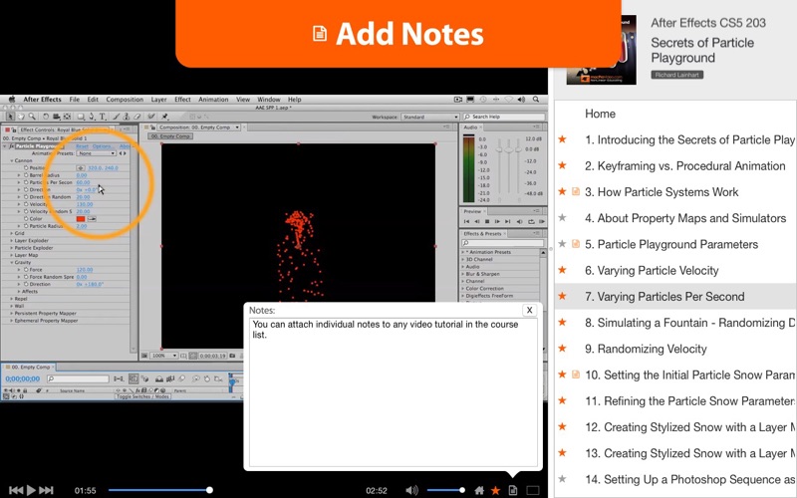The height and width of the screenshot is (498, 797).
Task: Collapse the Cannon property group
Action: (12, 160)
